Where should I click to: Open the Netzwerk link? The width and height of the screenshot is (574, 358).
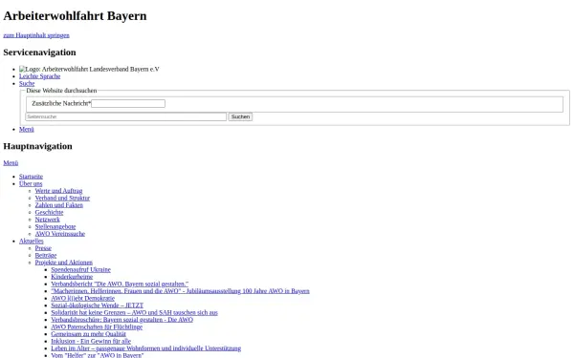(48, 220)
